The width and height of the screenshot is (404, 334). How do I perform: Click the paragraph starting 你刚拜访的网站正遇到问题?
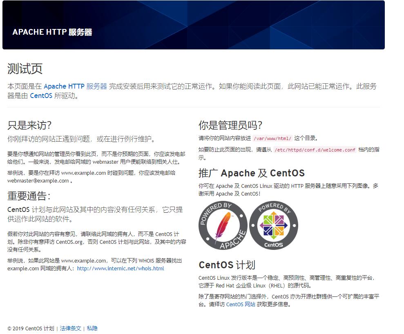point(81,139)
